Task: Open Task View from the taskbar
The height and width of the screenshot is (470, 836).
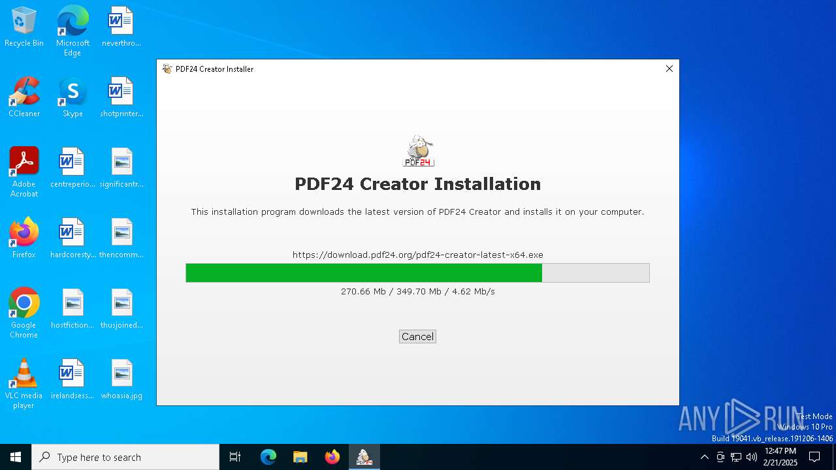Action: coord(235,457)
